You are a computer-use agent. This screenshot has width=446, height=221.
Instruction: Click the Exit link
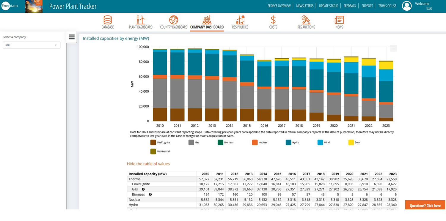click(429, 8)
